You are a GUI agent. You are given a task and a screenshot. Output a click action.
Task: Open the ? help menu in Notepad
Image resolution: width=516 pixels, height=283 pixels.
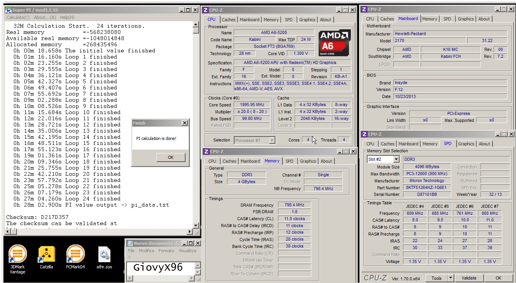pos(129,257)
